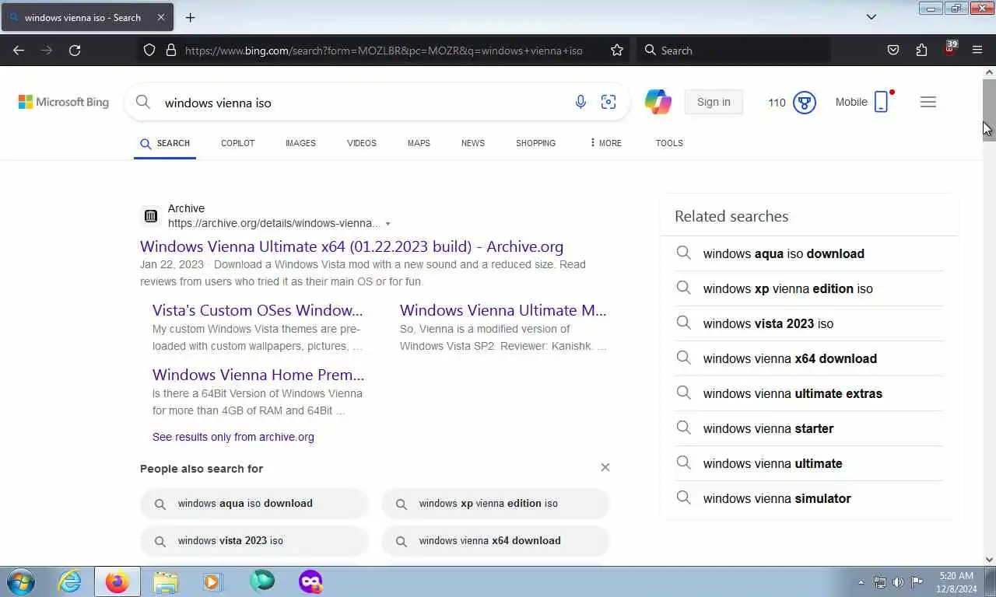Viewport: 996px width, 597px height.
Task: Open related search 'windows vista 2023 iso'
Action: point(809,323)
